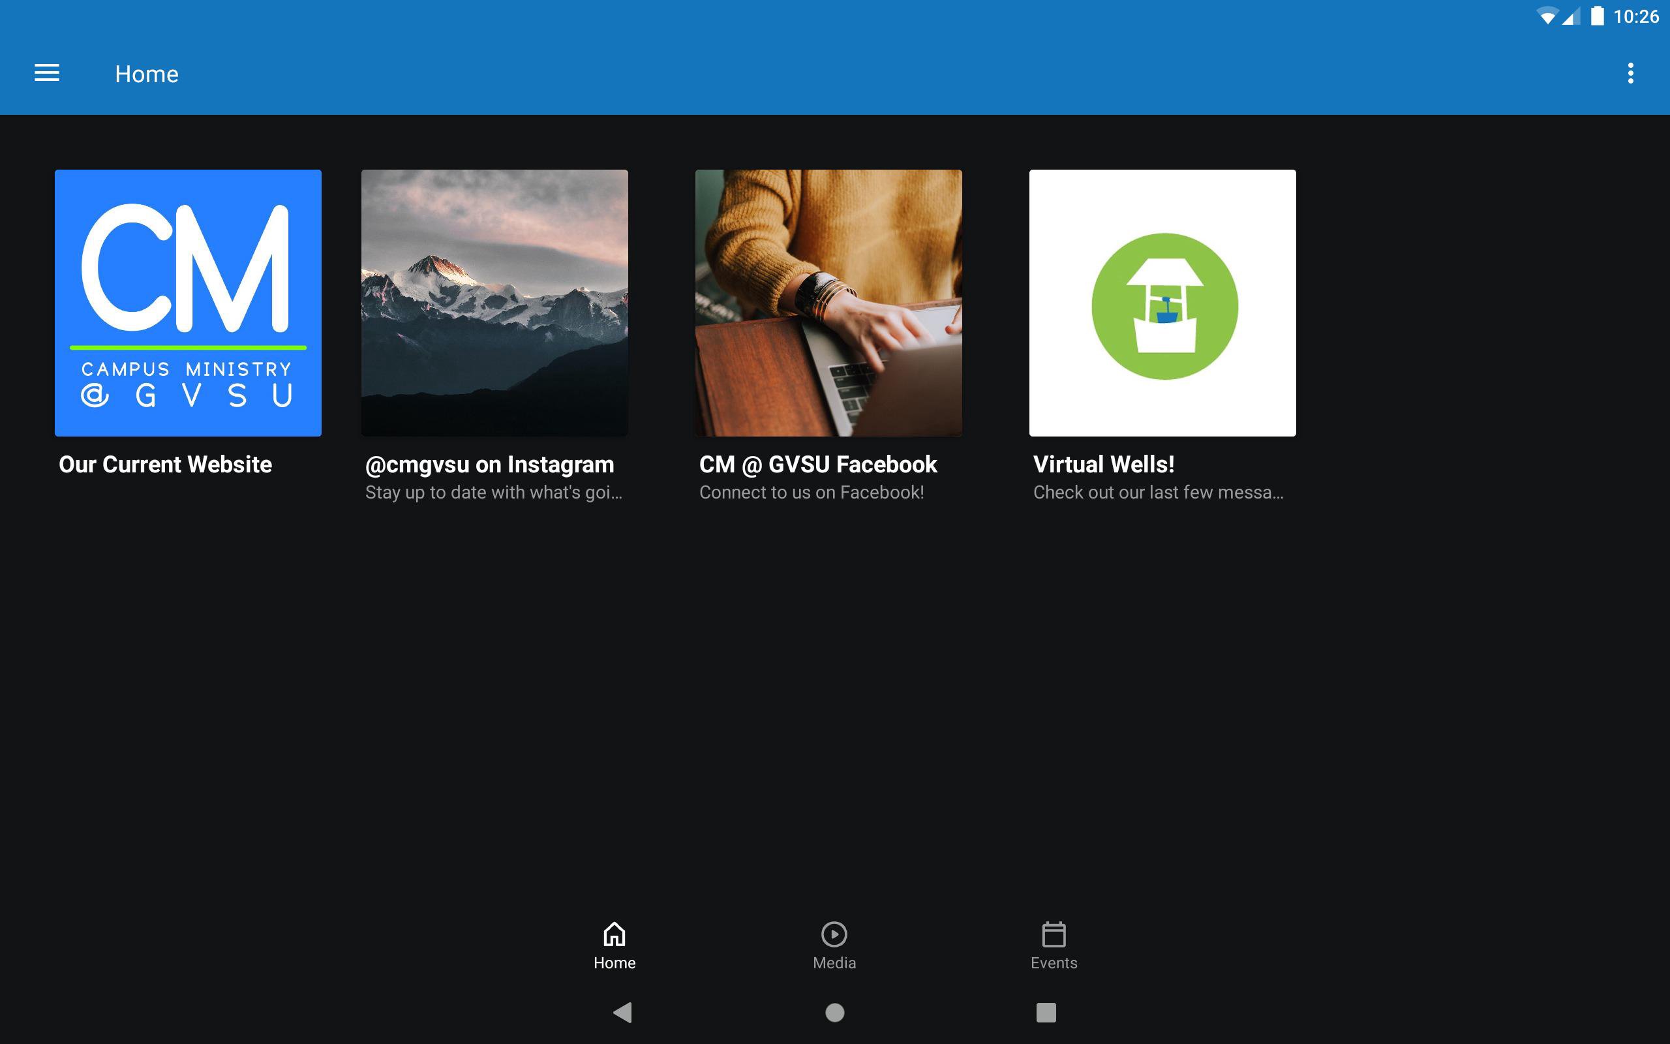Viewport: 1670px width, 1044px height.
Task: Tap the Events calendar icon
Action: 1053,934
